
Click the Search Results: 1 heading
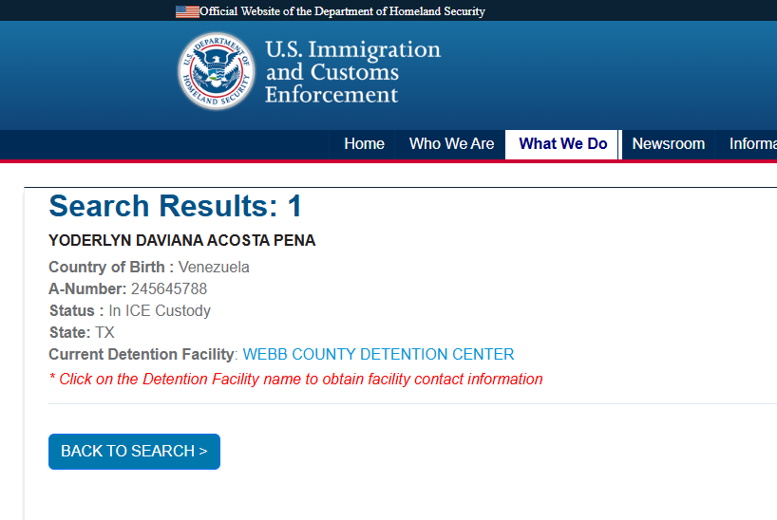click(176, 206)
